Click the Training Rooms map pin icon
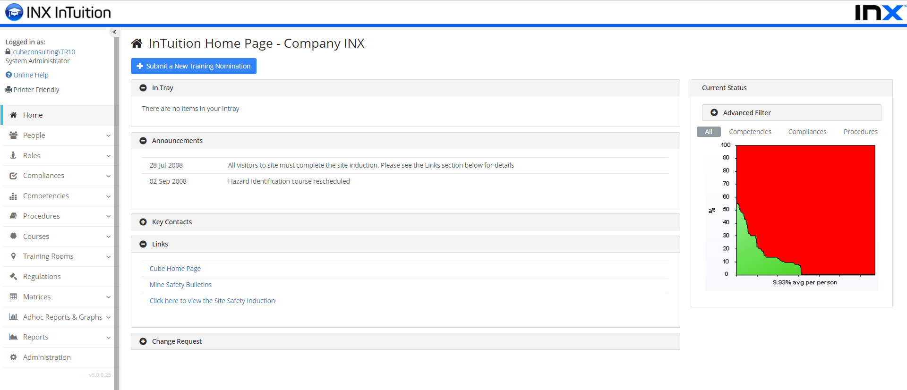The image size is (907, 390). pos(13,256)
